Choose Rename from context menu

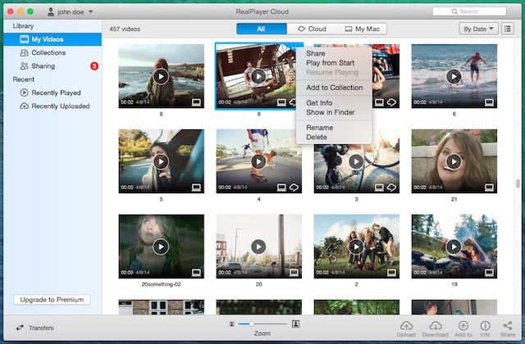(334, 128)
